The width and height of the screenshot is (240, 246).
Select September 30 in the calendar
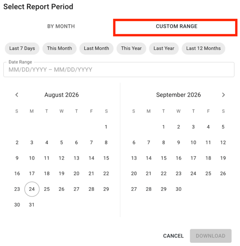click(x=178, y=189)
